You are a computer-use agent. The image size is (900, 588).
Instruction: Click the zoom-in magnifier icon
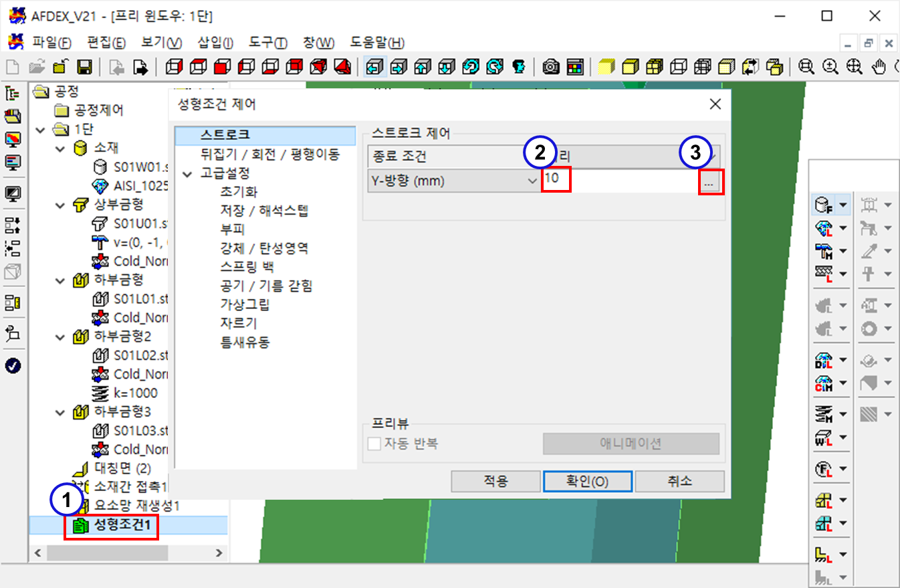point(830,67)
